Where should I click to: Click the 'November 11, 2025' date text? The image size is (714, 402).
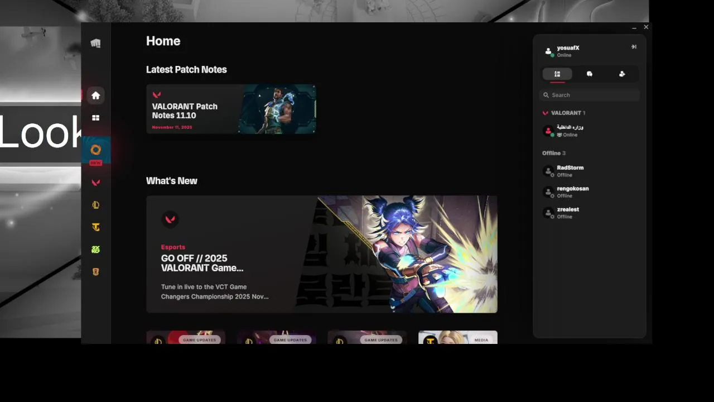coord(172,127)
